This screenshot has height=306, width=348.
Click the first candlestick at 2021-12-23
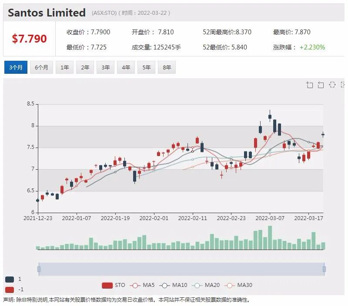pyautogui.click(x=38, y=201)
